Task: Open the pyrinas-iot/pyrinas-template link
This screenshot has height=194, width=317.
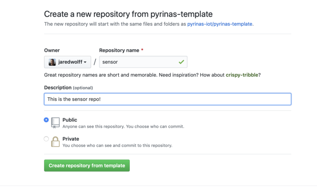Action: coord(220,24)
